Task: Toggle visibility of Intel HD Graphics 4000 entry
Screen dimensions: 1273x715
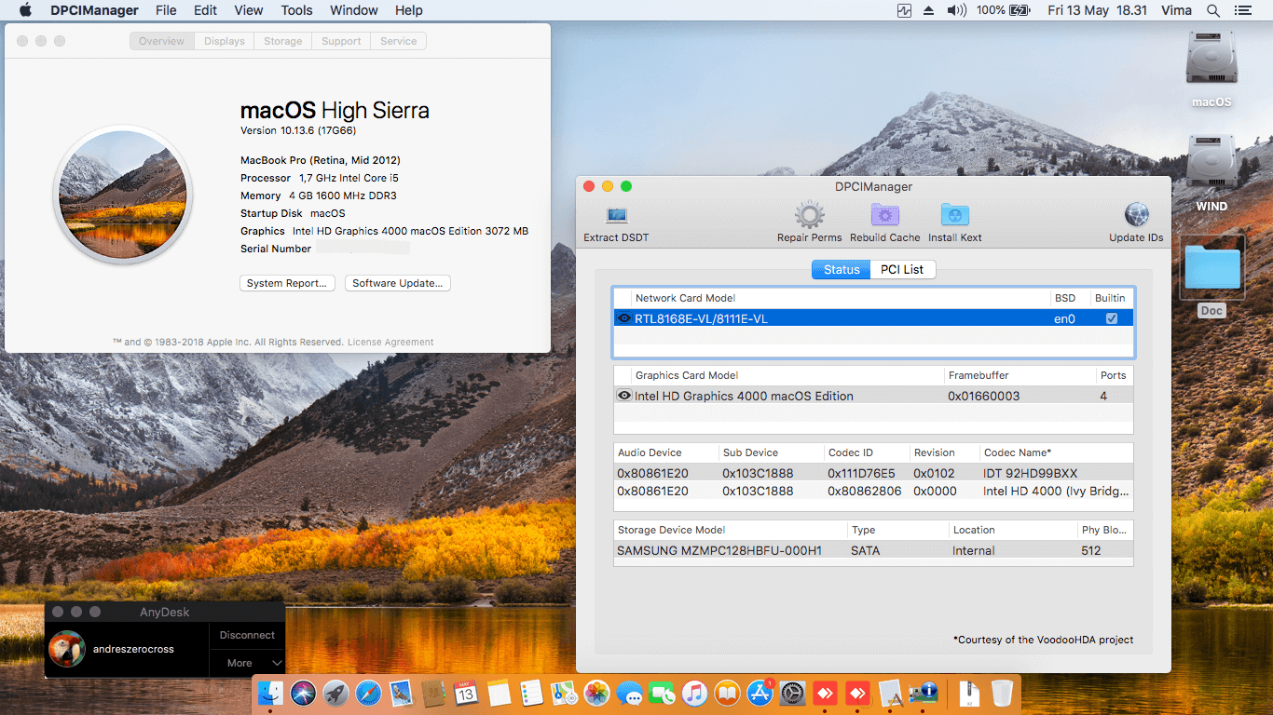Action: pos(623,396)
